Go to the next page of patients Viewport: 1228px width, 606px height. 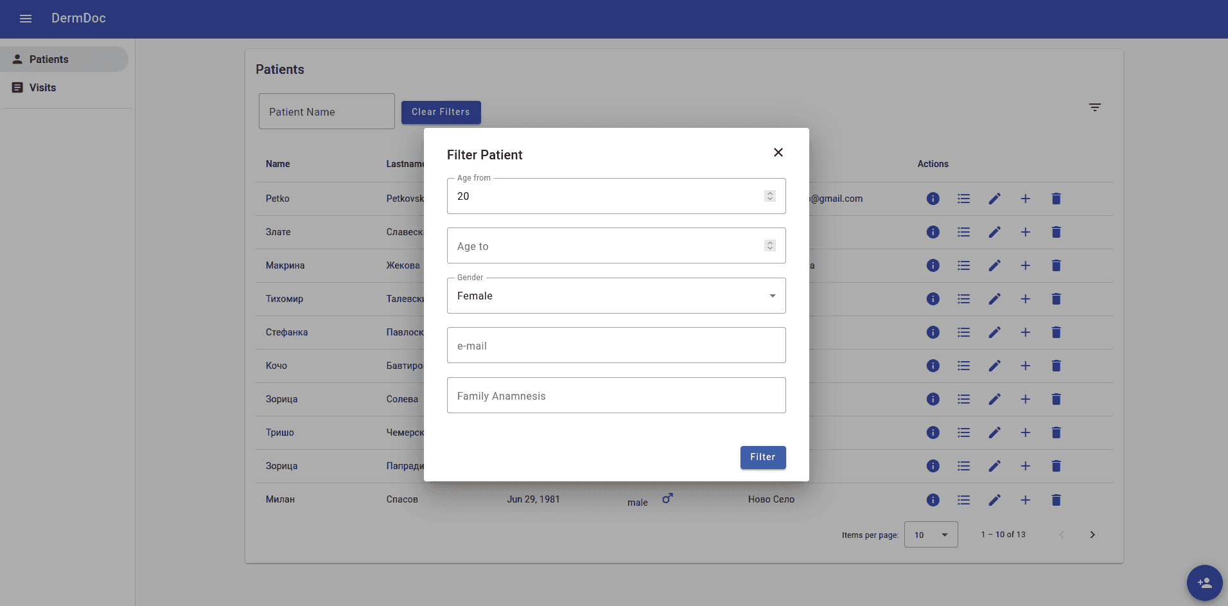1092,535
